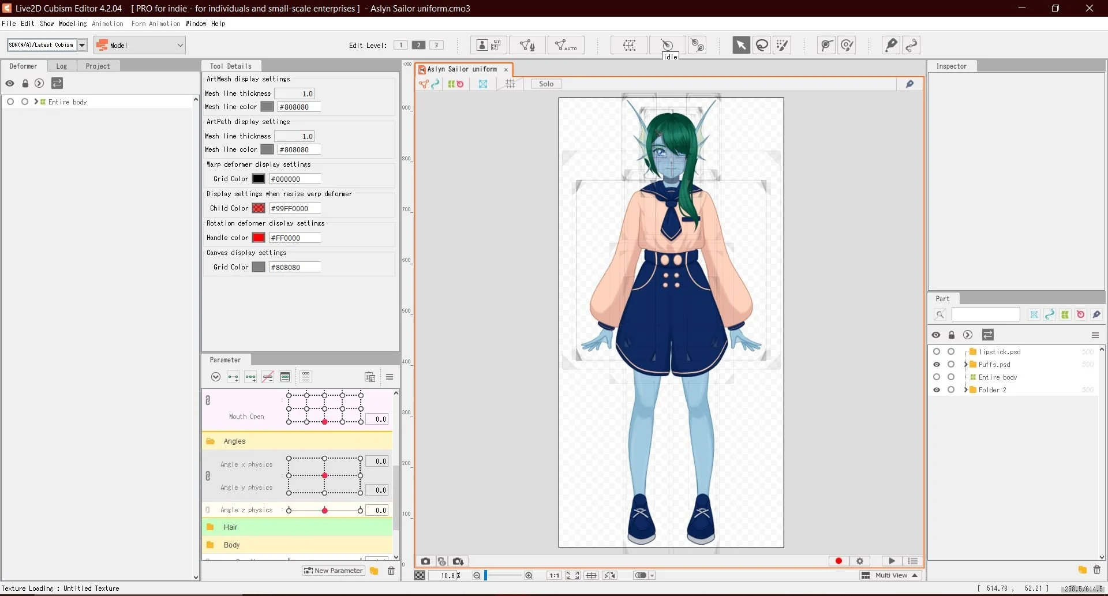Click the Solo button
The height and width of the screenshot is (596, 1108).
pos(546,84)
